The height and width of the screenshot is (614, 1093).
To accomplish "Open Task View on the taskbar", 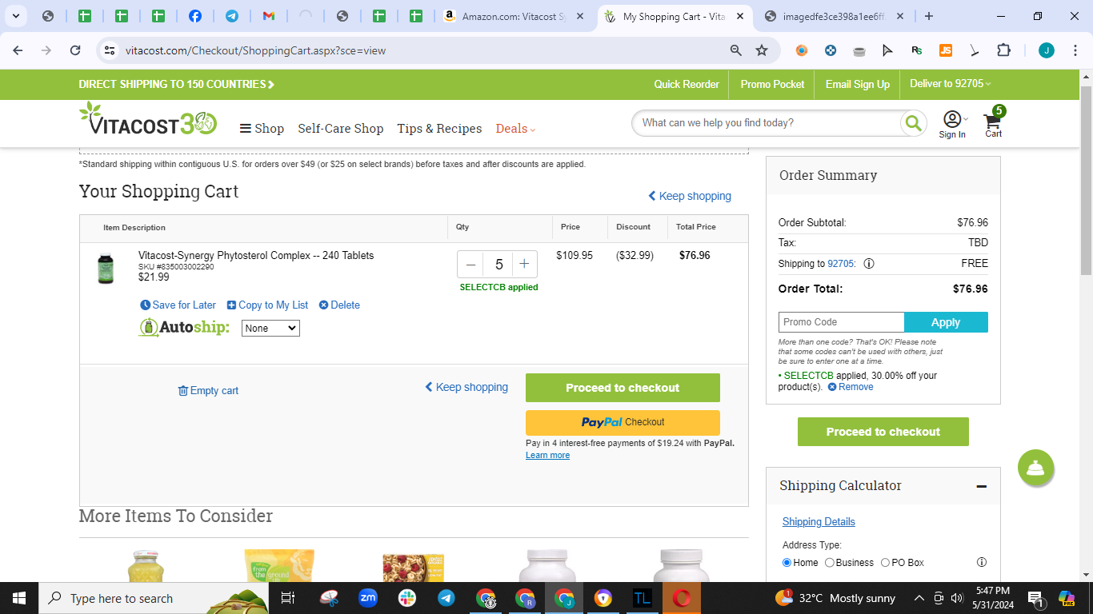I will pyautogui.click(x=288, y=598).
